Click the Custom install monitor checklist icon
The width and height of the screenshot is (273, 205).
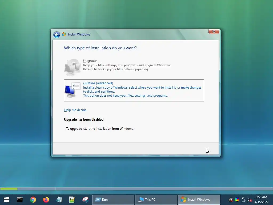pyautogui.click(x=73, y=90)
